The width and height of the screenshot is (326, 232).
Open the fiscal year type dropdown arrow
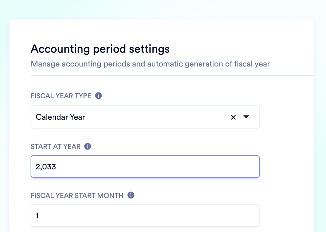click(x=246, y=117)
